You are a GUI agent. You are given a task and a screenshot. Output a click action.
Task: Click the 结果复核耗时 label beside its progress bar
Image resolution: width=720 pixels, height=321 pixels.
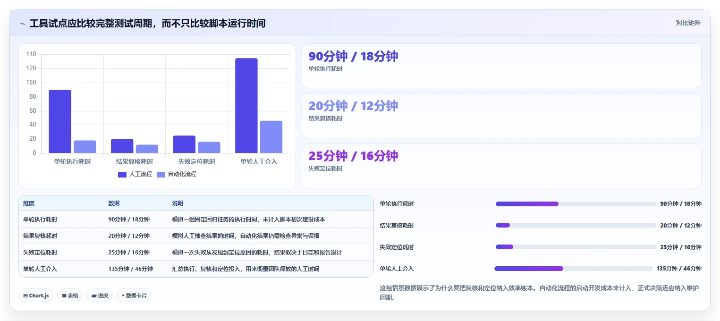click(x=397, y=226)
